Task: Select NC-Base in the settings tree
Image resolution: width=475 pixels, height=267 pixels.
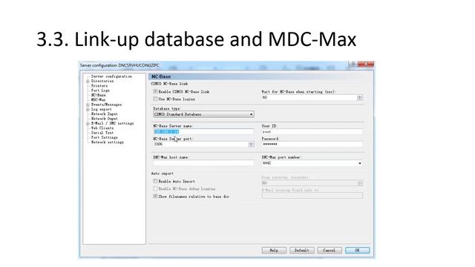Action: 99,95
